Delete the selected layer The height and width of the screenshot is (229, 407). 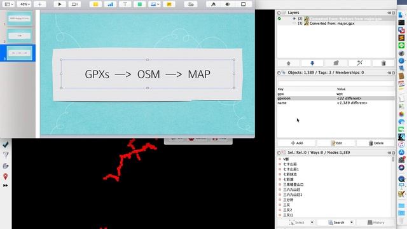[383, 63]
